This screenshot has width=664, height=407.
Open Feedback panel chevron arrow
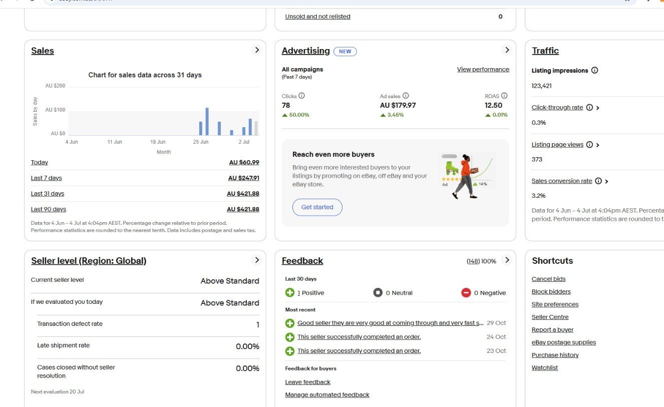[x=507, y=260]
